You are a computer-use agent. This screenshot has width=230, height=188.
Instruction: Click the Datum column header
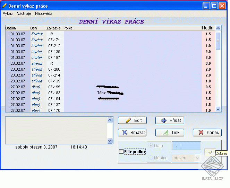point(17,28)
